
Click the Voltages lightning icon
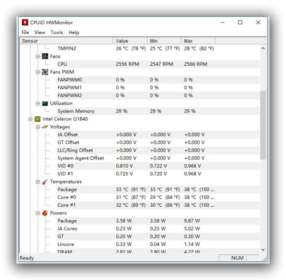[45, 127]
